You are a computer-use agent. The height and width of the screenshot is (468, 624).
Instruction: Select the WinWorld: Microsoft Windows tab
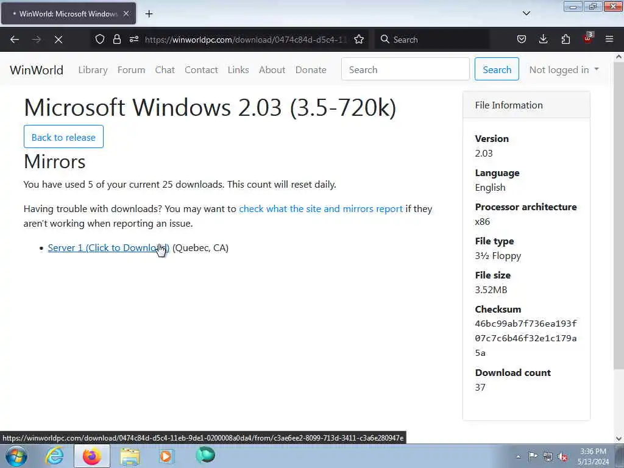point(68,14)
